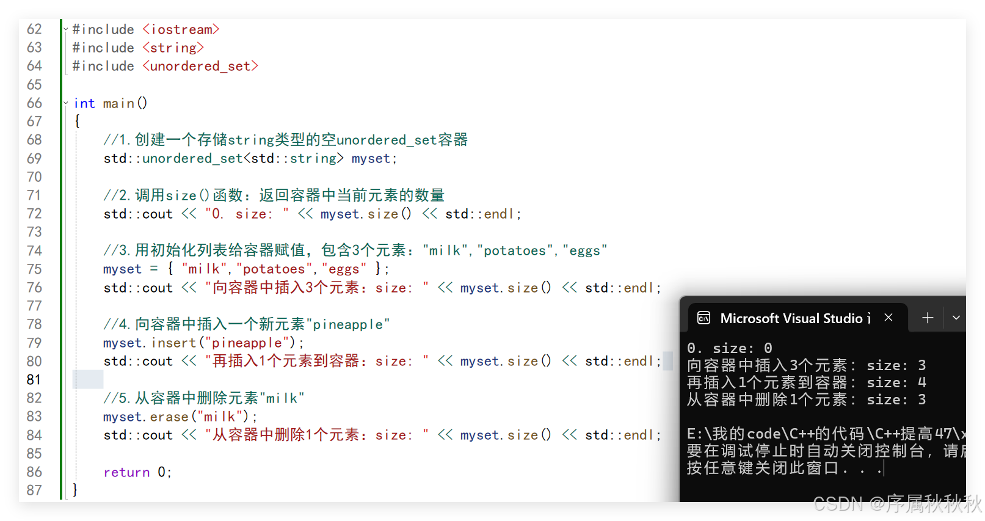Screen dimensions: 985x521
Task: Click the myset declaration on line 69
Action: (250, 159)
